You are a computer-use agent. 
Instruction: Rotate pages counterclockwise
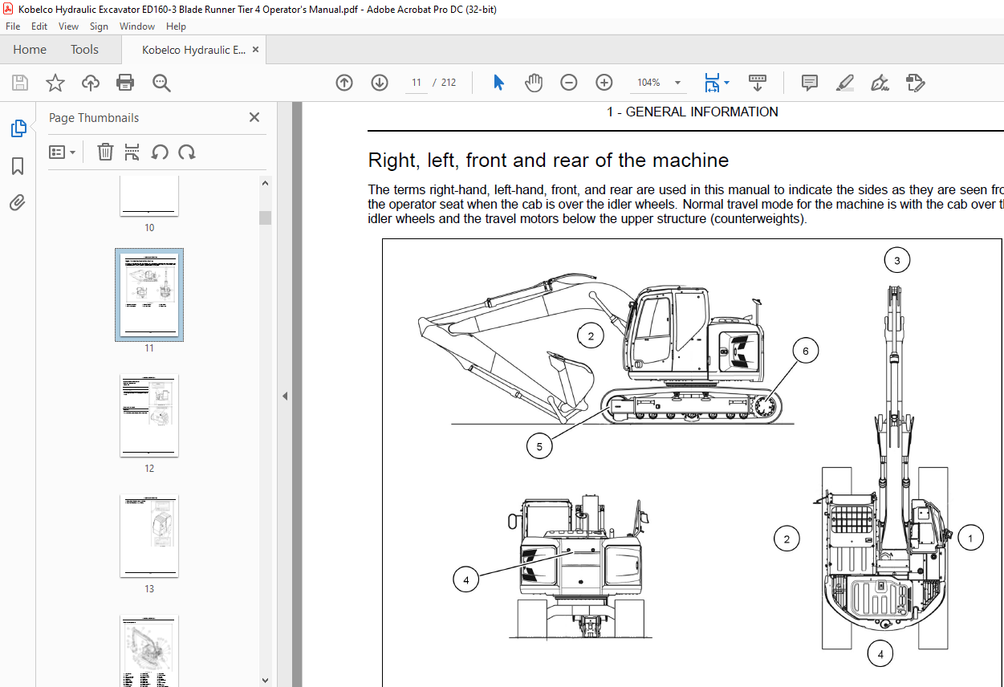(x=160, y=152)
